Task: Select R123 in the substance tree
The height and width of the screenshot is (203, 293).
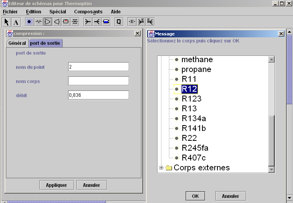Action: point(191,99)
